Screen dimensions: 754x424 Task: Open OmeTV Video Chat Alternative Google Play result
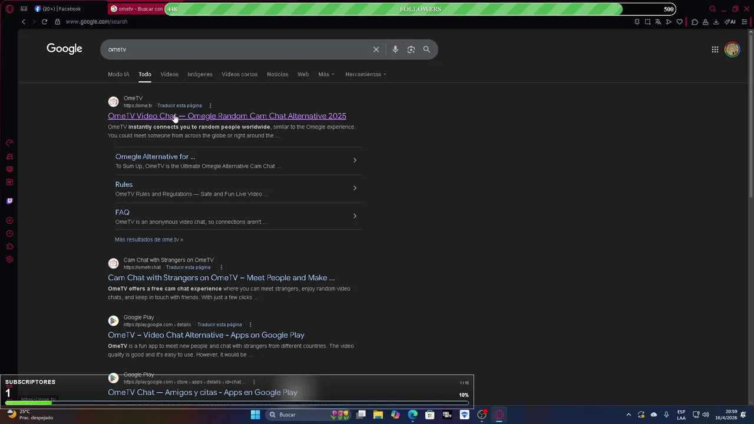[206, 335]
